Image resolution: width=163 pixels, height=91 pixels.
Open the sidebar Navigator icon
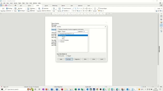coord(161,25)
